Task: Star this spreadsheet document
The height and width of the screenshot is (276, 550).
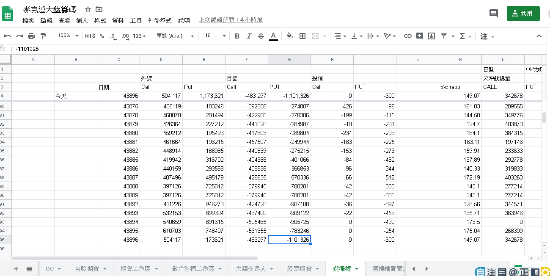Action: pos(88,9)
